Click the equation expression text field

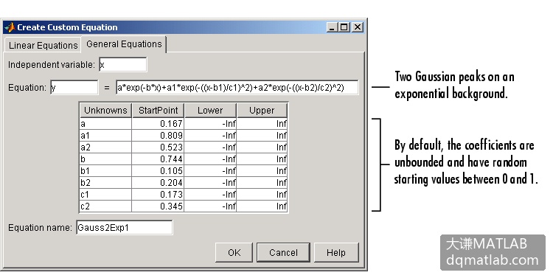(x=237, y=88)
